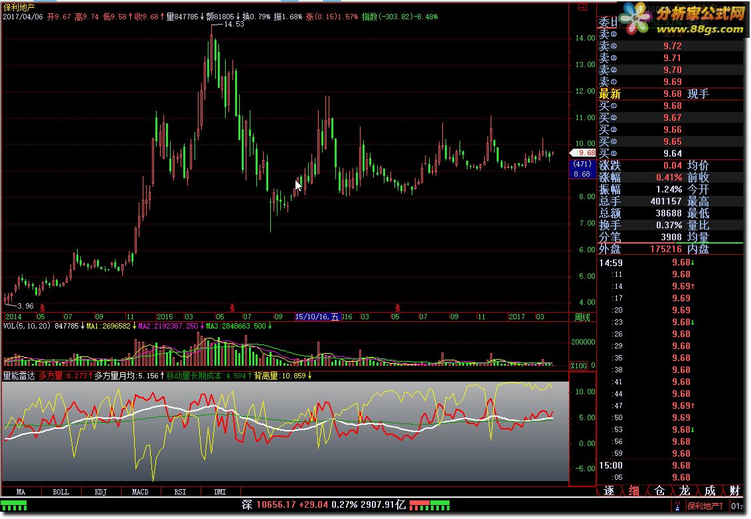
Task: Open the 仓 tab in the quote panel
Action: 659,490
